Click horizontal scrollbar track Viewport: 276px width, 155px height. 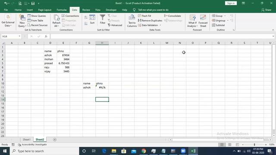coord(218,139)
